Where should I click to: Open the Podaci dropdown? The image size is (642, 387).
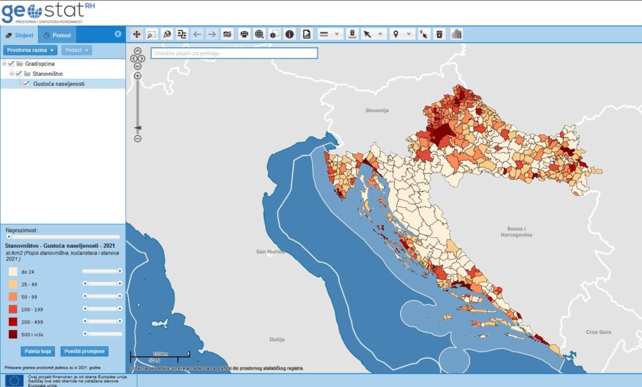click(76, 50)
